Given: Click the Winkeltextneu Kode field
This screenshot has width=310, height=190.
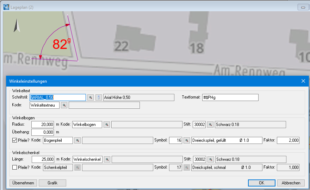Looking at the screenshot, I should 44,105.
